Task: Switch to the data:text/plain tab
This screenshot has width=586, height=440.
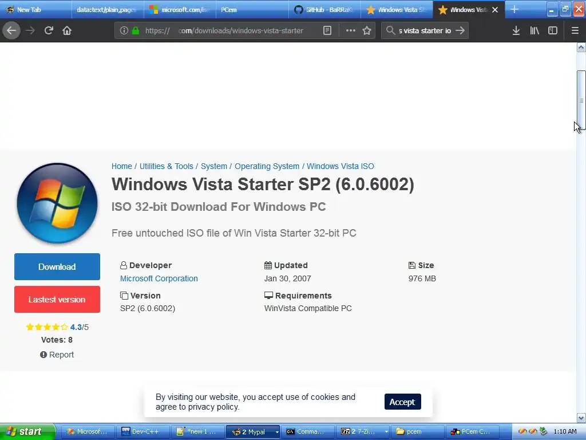Action: (107, 10)
